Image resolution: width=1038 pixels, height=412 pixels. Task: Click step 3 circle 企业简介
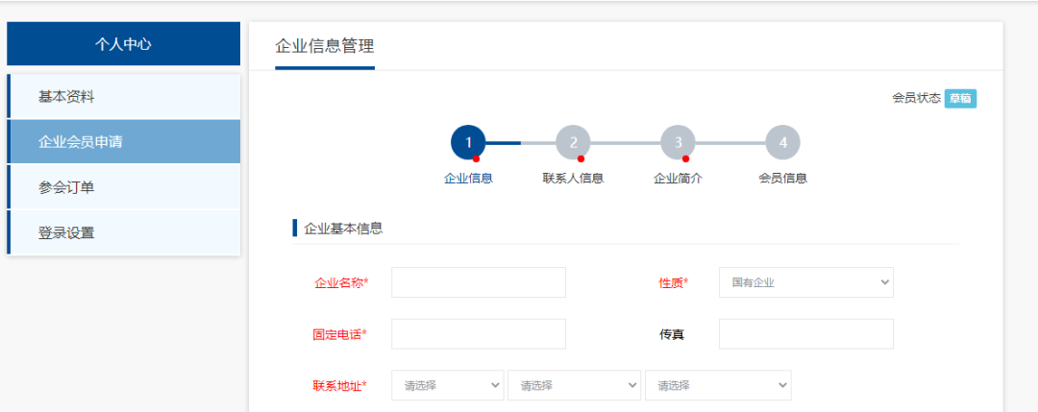tap(678, 142)
